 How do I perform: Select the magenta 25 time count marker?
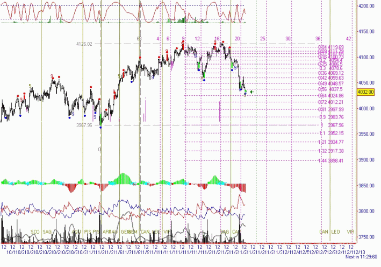[262, 39]
